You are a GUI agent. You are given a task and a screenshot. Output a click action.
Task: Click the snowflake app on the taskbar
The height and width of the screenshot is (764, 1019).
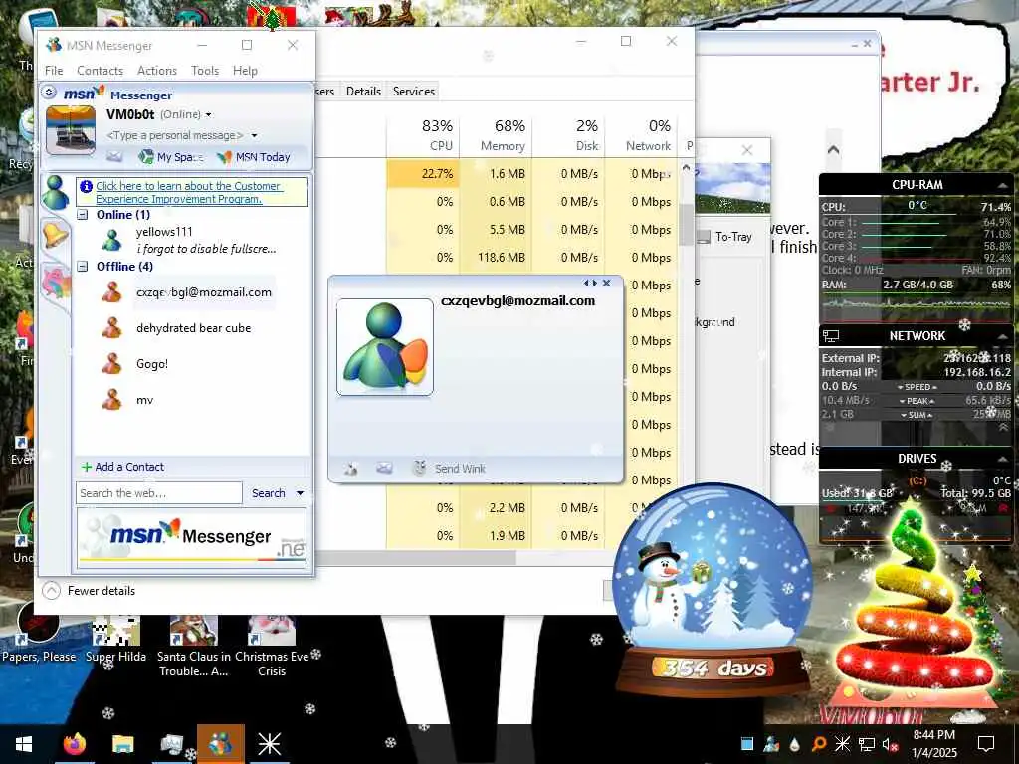[x=269, y=744]
